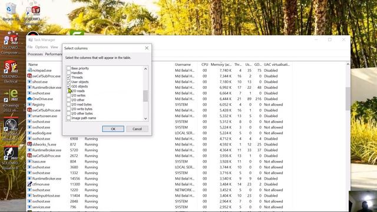Check the I/O writes column checkbox
This screenshot has width=377, height=212.
point(68,95)
